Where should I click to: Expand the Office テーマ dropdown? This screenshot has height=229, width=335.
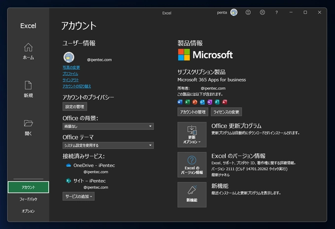tap(108, 145)
